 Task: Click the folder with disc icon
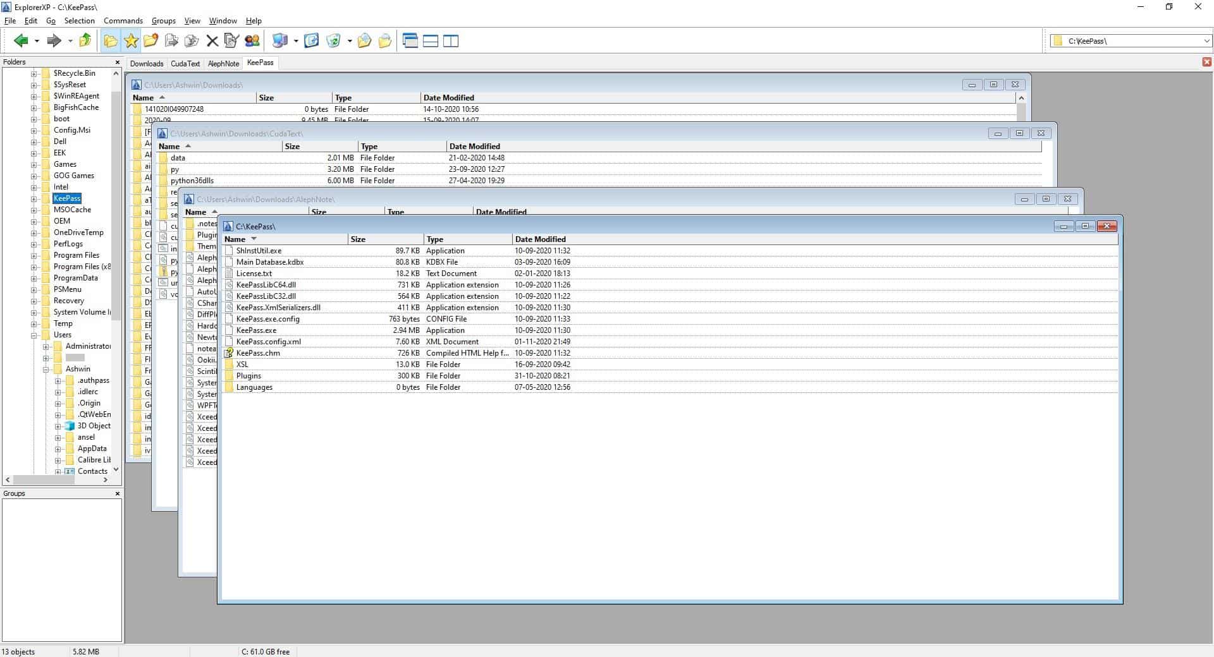click(364, 41)
